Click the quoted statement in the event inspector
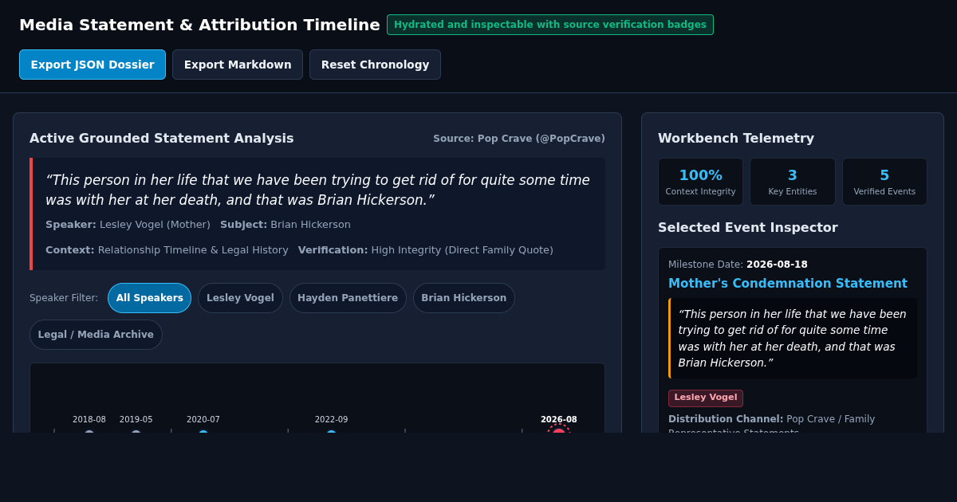The image size is (957, 502). [793, 339]
